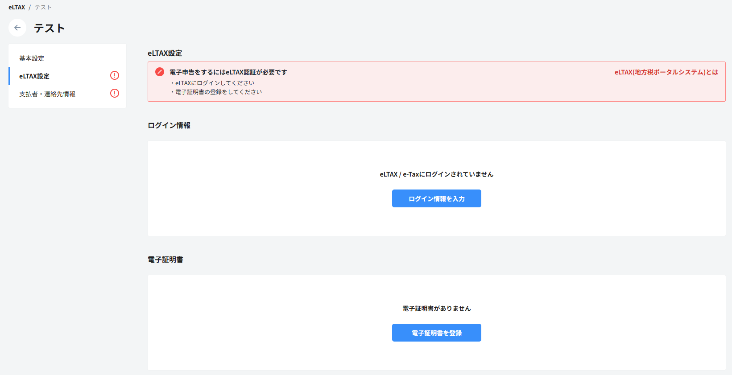732x375 pixels.
Task: Go to 支払者・連絡先情報 in the sidebar
Action: [47, 94]
